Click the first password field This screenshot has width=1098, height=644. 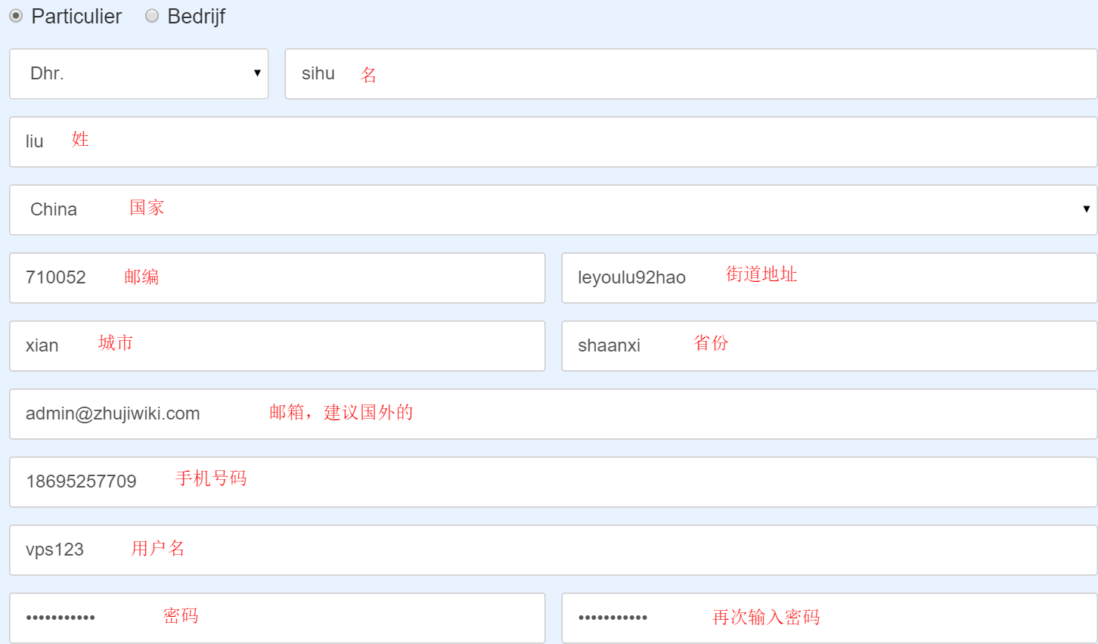click(278, 618)
